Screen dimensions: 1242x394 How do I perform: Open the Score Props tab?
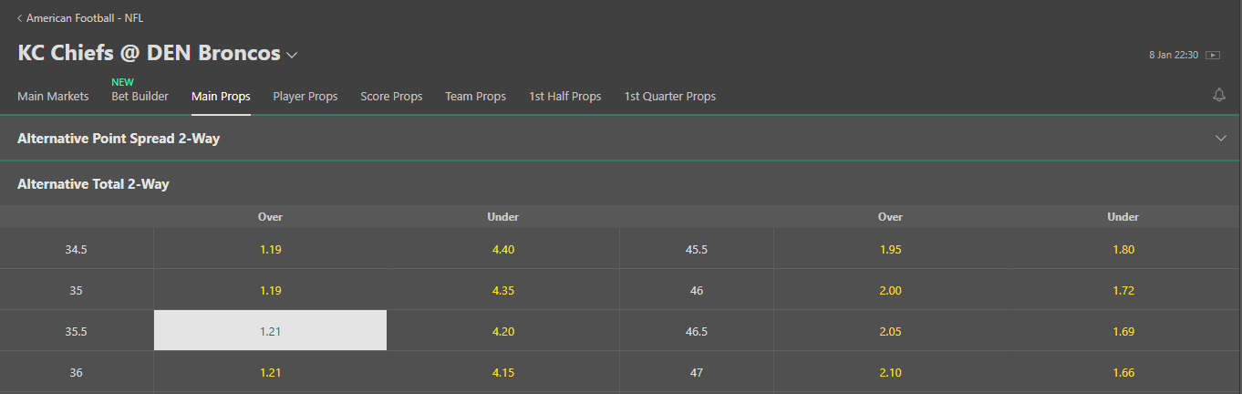coord(391,96)
